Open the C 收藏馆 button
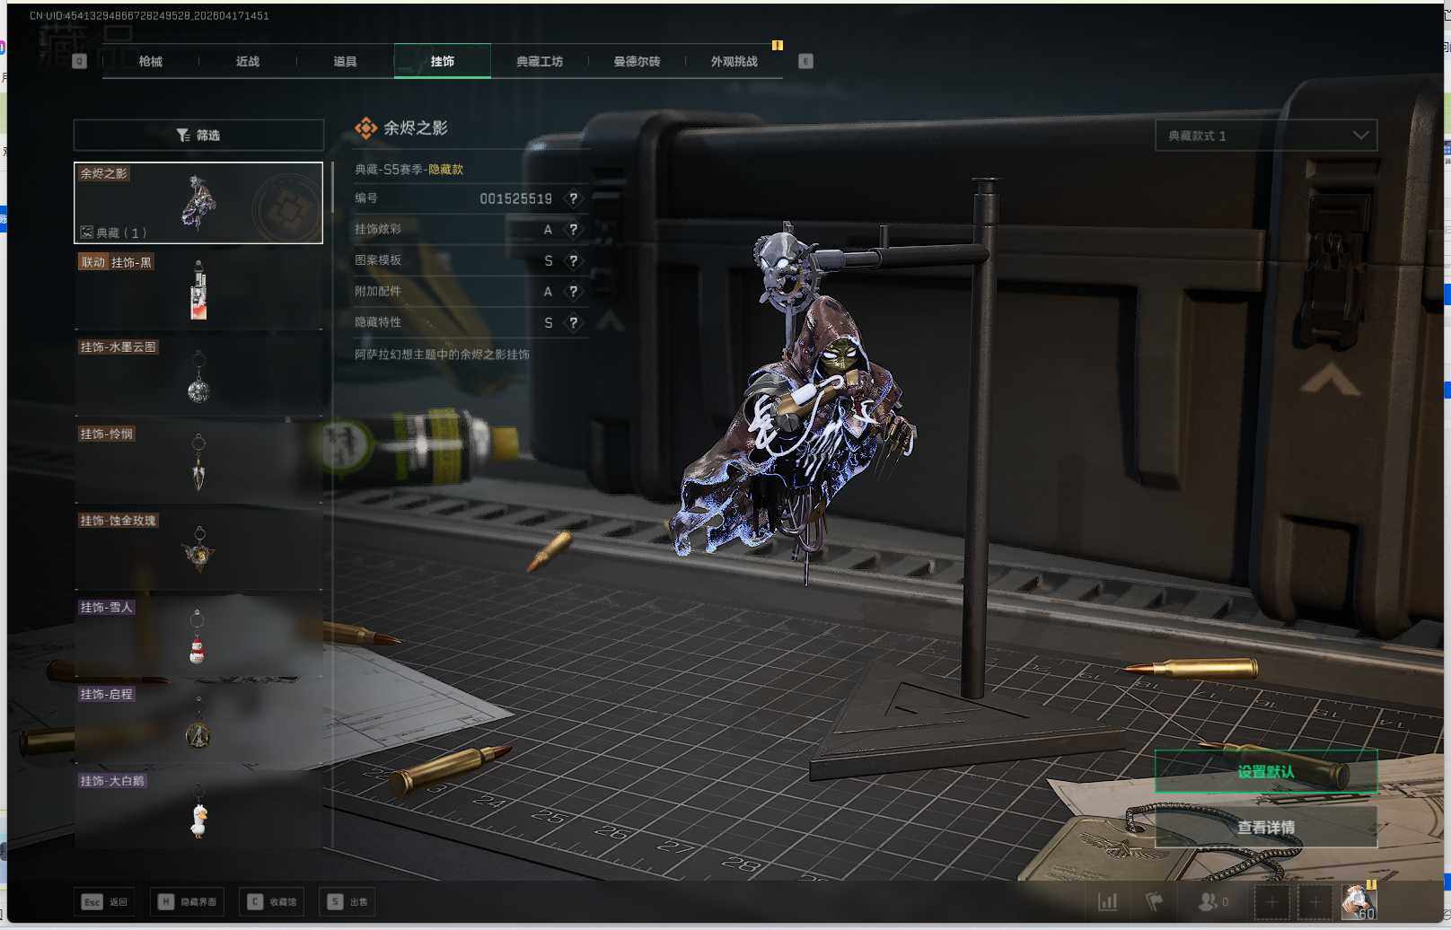Screen dimensions: 1451x930 (271, 901)
